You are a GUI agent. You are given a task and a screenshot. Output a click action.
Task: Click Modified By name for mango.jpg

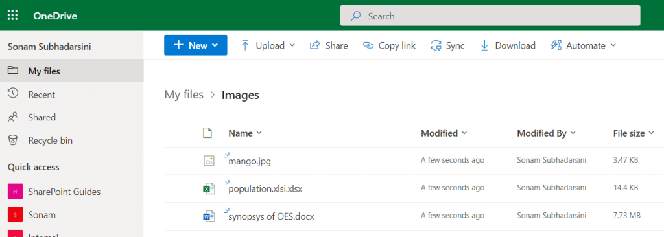point(551,160)
